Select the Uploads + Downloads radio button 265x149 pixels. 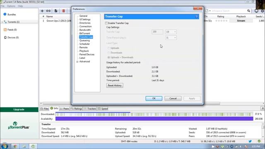[108, 58]
